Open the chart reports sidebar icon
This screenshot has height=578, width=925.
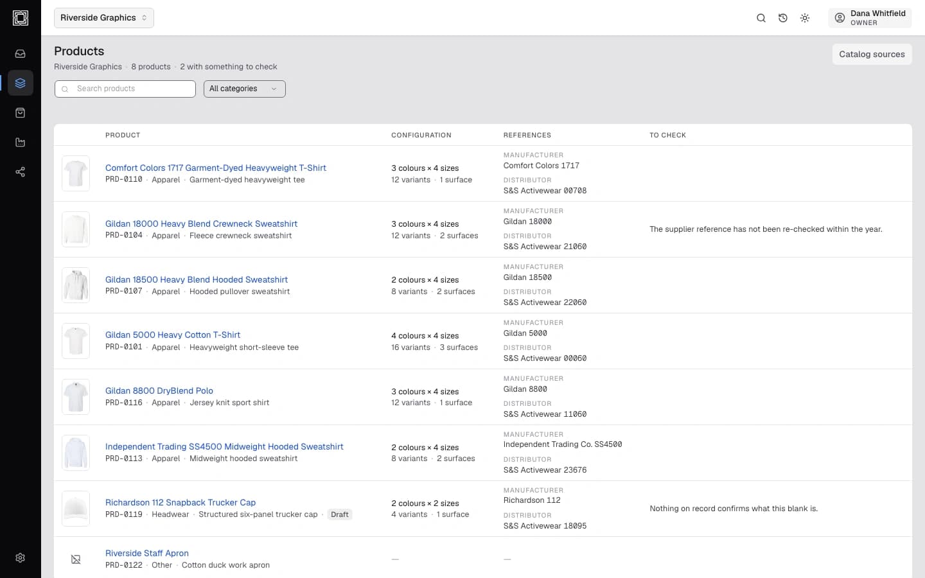pos(21,143)
